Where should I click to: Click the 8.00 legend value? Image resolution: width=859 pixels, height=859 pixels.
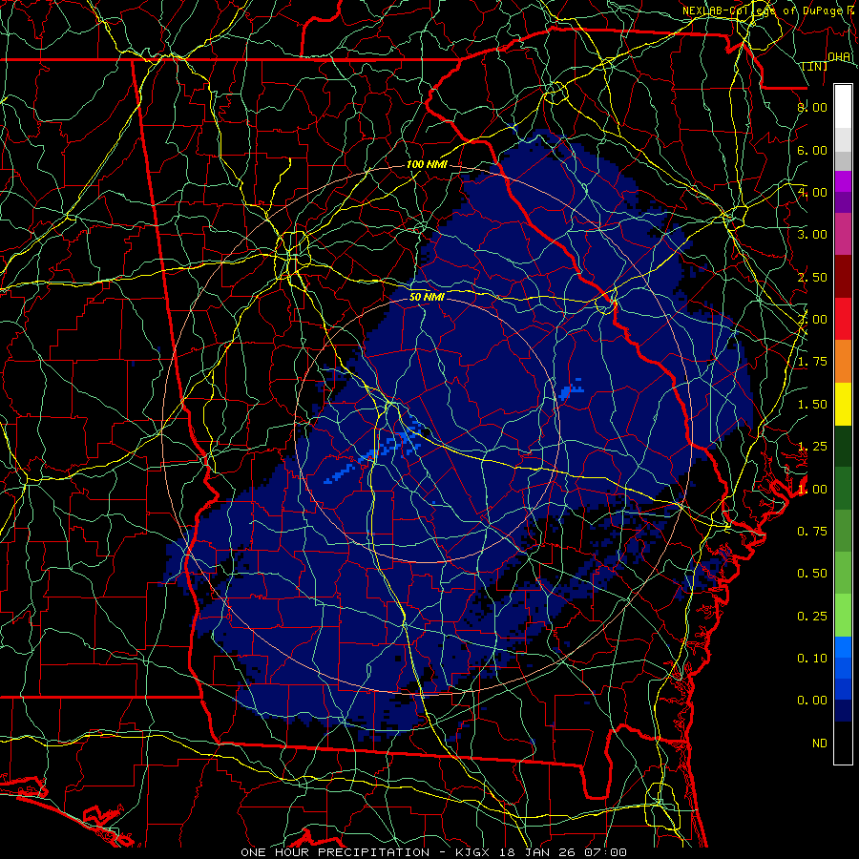point(812,107)
